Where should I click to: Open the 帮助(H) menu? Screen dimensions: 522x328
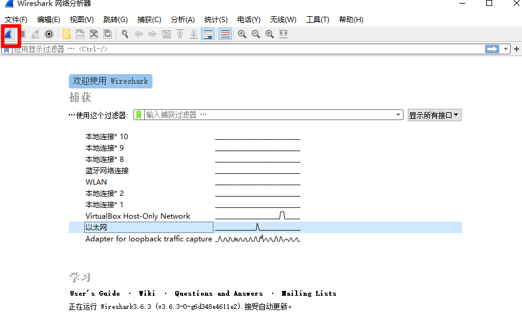click(351, 20)
